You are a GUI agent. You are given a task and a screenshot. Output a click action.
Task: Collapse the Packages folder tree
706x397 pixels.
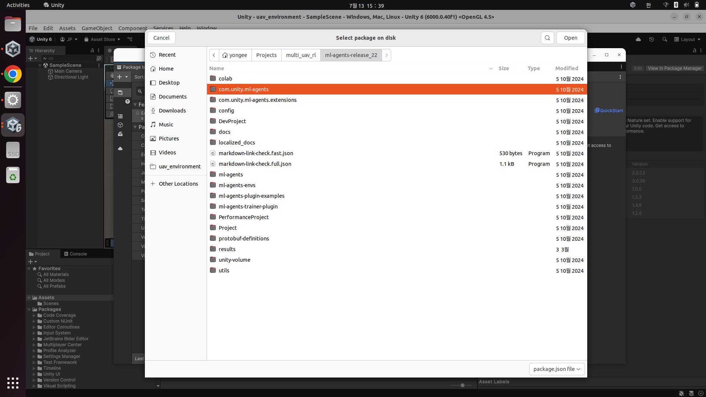point(29,310)
